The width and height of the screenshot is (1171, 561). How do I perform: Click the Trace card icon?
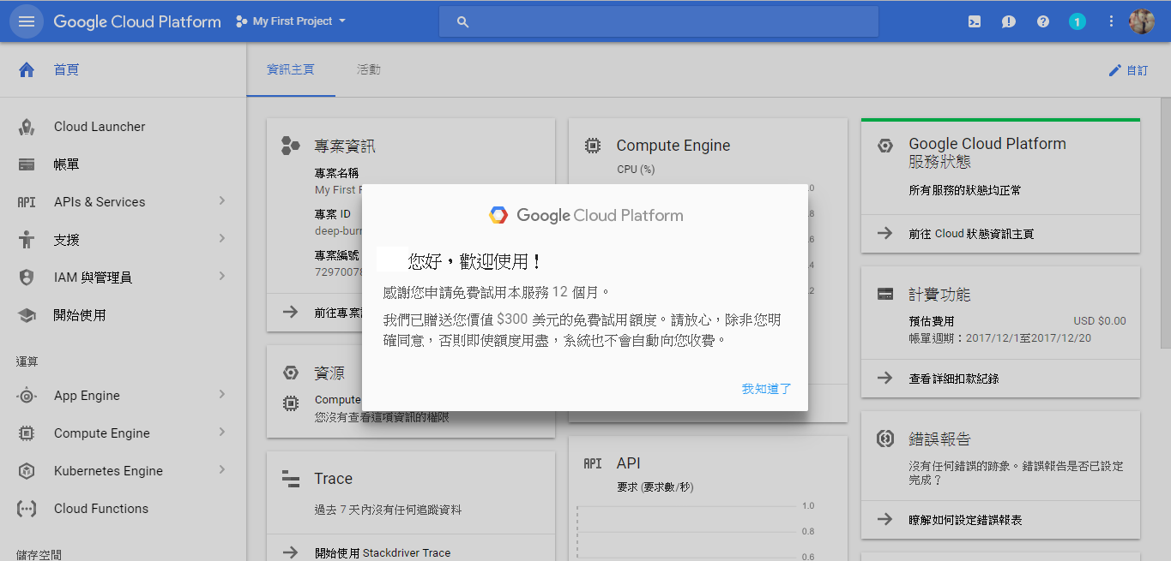point(291,479)
